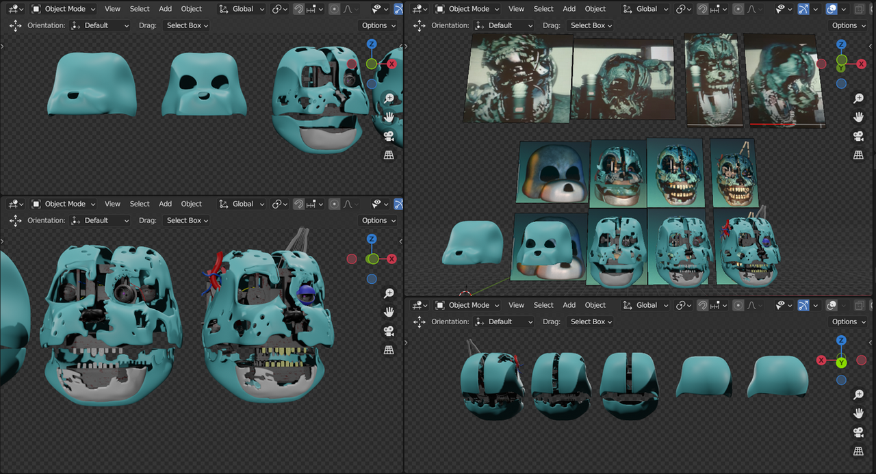Toggle camera view in the top-right viewport
Screen dimensions: 876x474
point(859,136)
